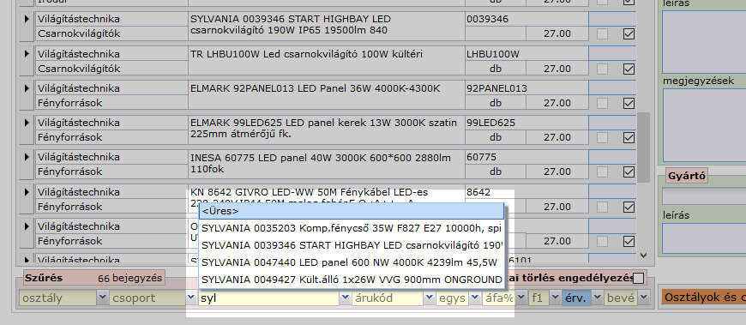Click the vertical scrollbar thumb of the list

pos(643,147)
